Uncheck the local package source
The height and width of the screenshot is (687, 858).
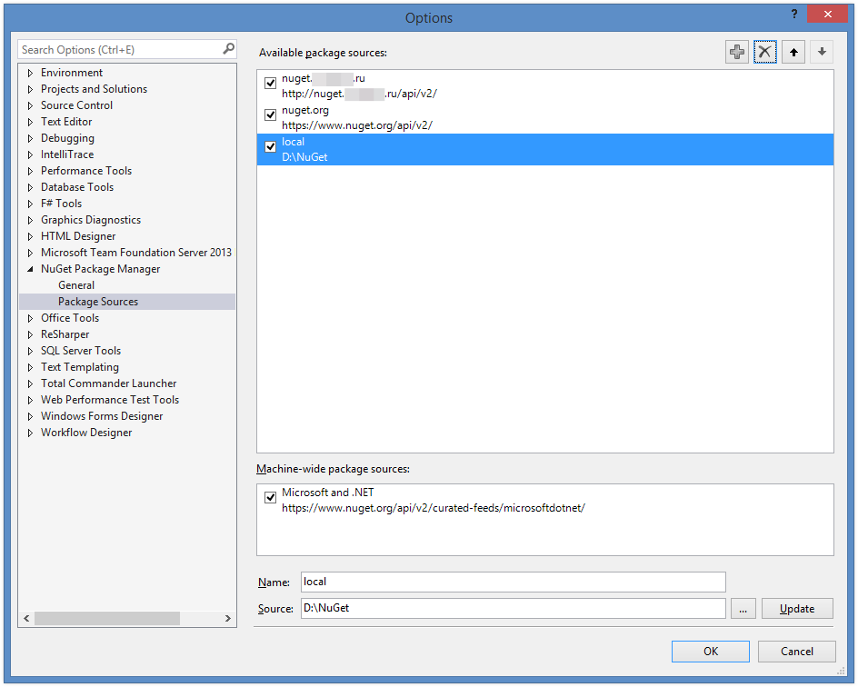click(270, 146)
